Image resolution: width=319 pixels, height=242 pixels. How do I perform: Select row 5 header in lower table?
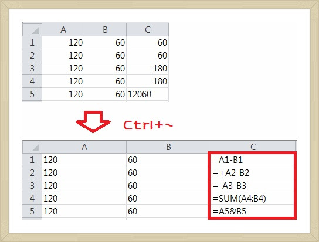pos(32,211)
